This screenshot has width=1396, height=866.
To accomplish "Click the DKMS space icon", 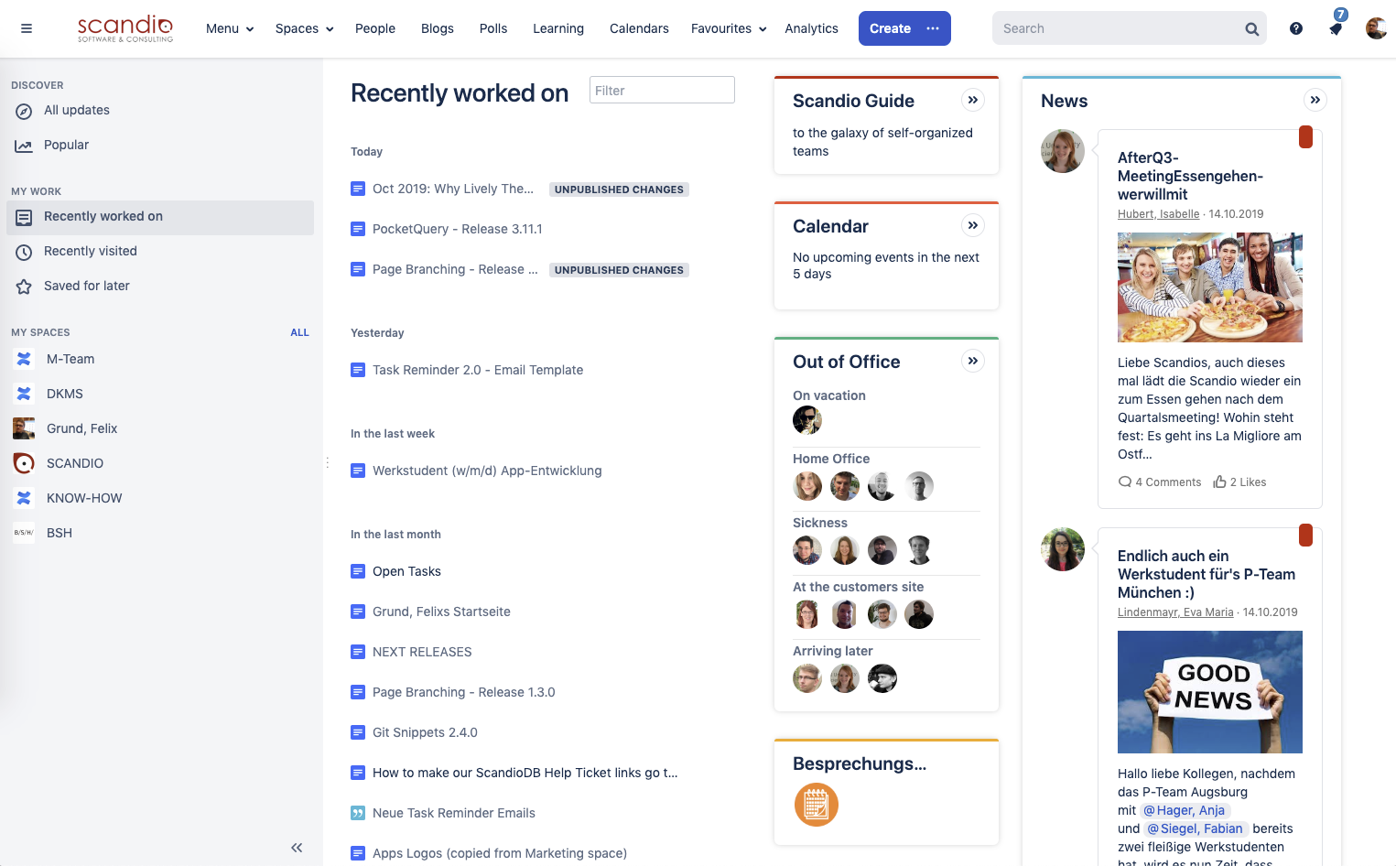I will [x=24, y=394].
